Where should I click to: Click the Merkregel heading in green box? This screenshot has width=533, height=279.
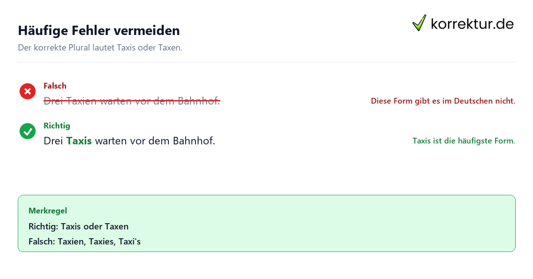[48, 211]
